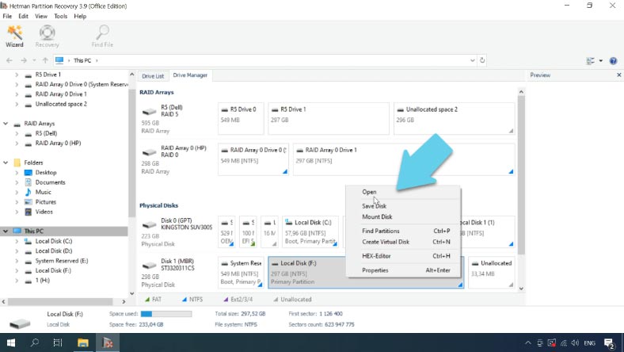Image resolution: width=624 pixels, height=352 pixels.
Task: Select the R5 Drive 1 partition tile
Action: pos(329,118)
